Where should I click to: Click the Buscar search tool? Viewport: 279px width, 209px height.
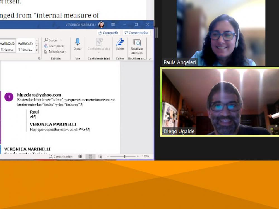(x=51, y=40)
